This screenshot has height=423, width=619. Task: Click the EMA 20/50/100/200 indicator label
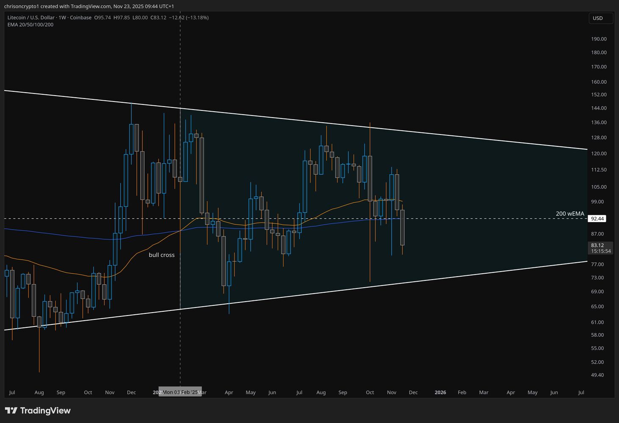coord(30,25)
